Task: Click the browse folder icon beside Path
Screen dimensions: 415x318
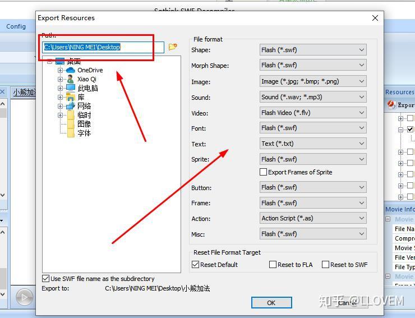Action: [x=173, y=47]
